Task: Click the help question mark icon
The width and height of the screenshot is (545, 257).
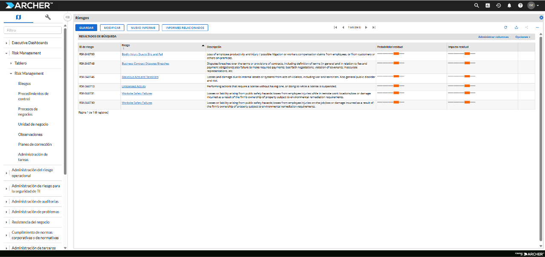Action: [x=520, y=6]
